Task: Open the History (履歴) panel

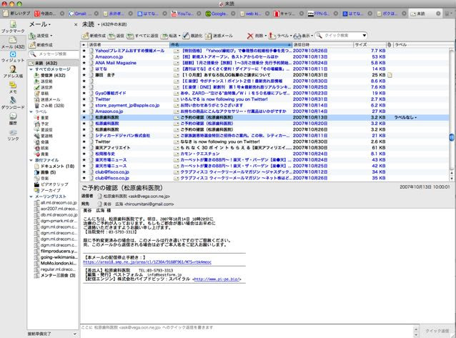Action: click(13, 119)
